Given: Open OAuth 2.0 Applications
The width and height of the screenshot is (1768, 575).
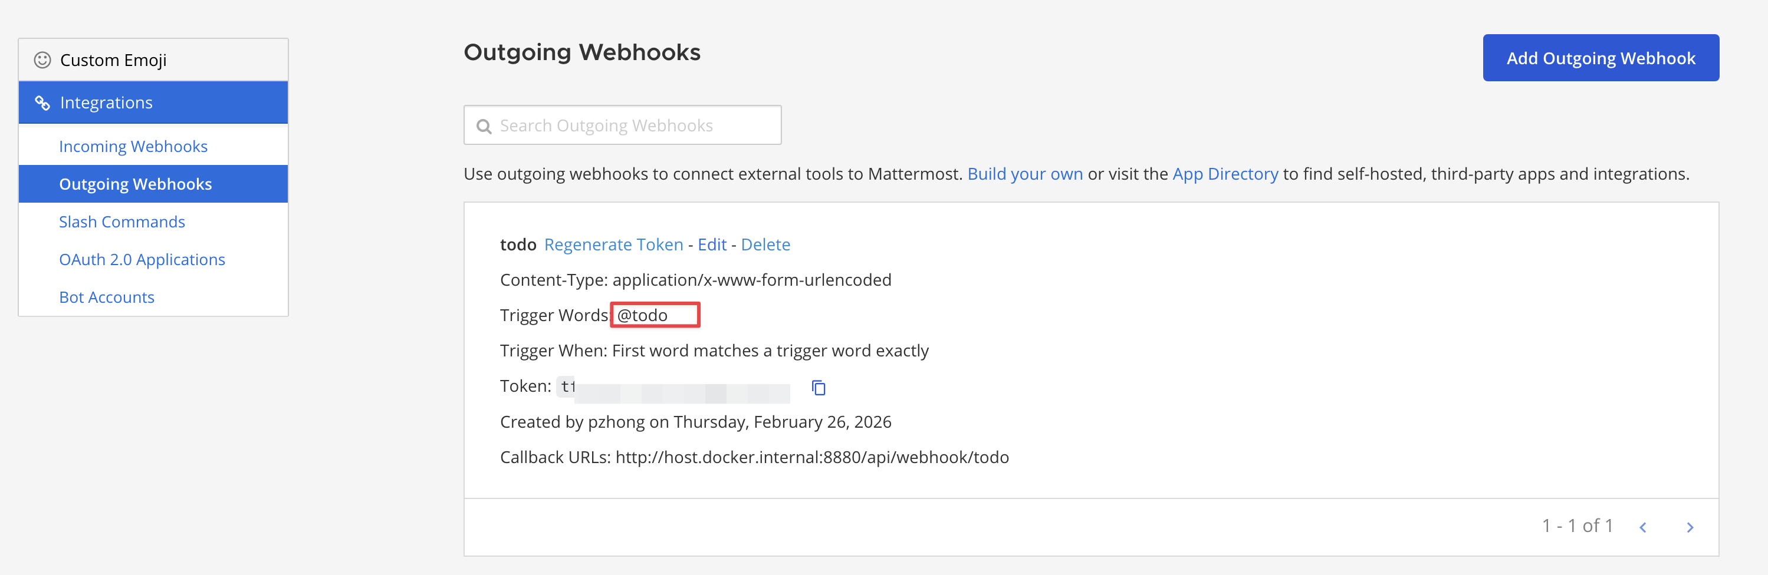Looking at the screenshot, I should [142, 260].
